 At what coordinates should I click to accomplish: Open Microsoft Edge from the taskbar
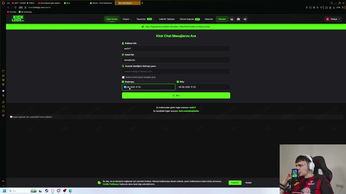[x=70, y=191]
